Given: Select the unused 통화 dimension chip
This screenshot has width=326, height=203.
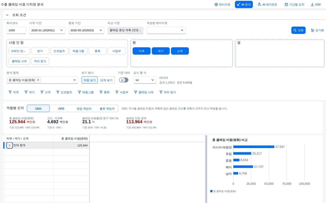Looking at the screenshot, I should pos(98,51).
